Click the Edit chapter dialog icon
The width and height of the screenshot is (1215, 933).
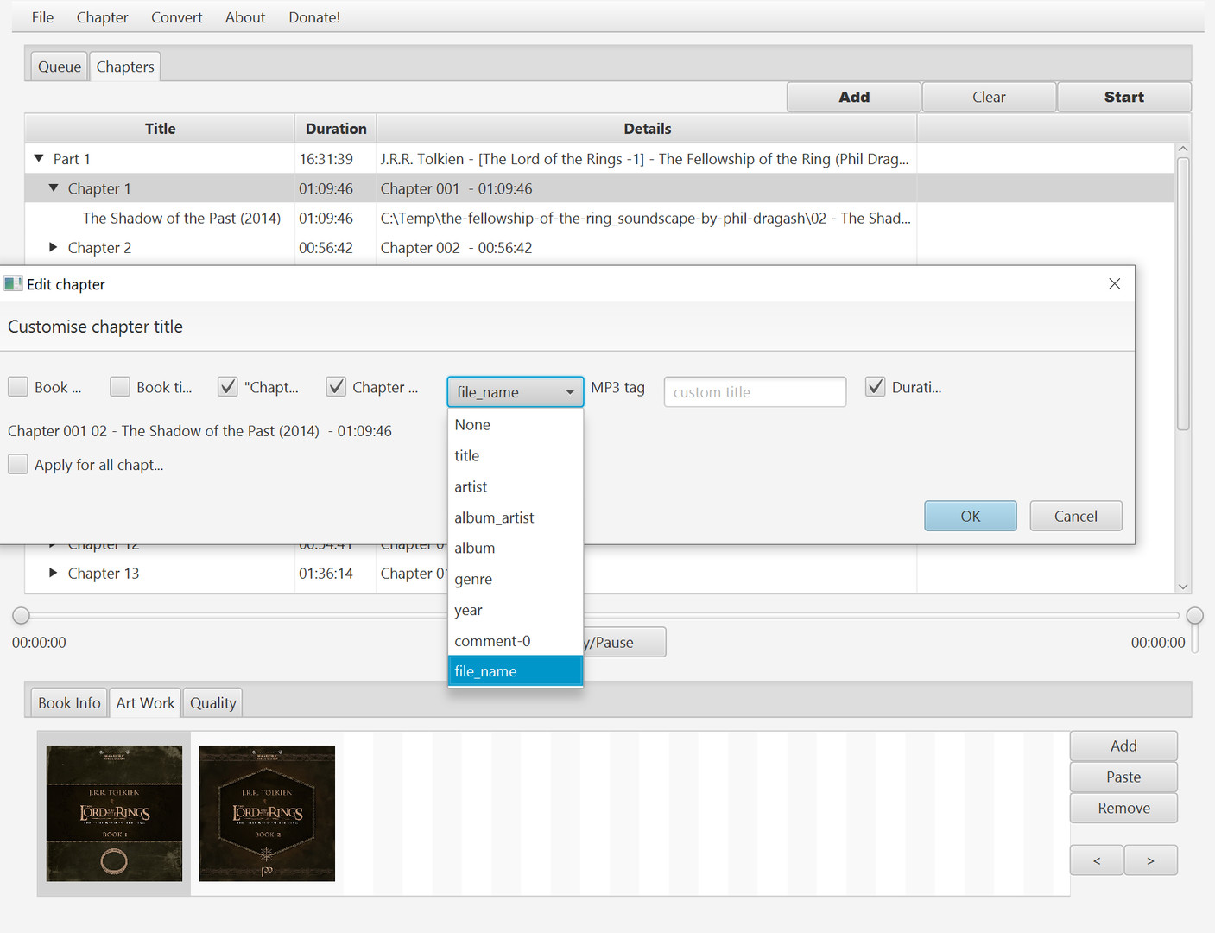click(13, 283)
